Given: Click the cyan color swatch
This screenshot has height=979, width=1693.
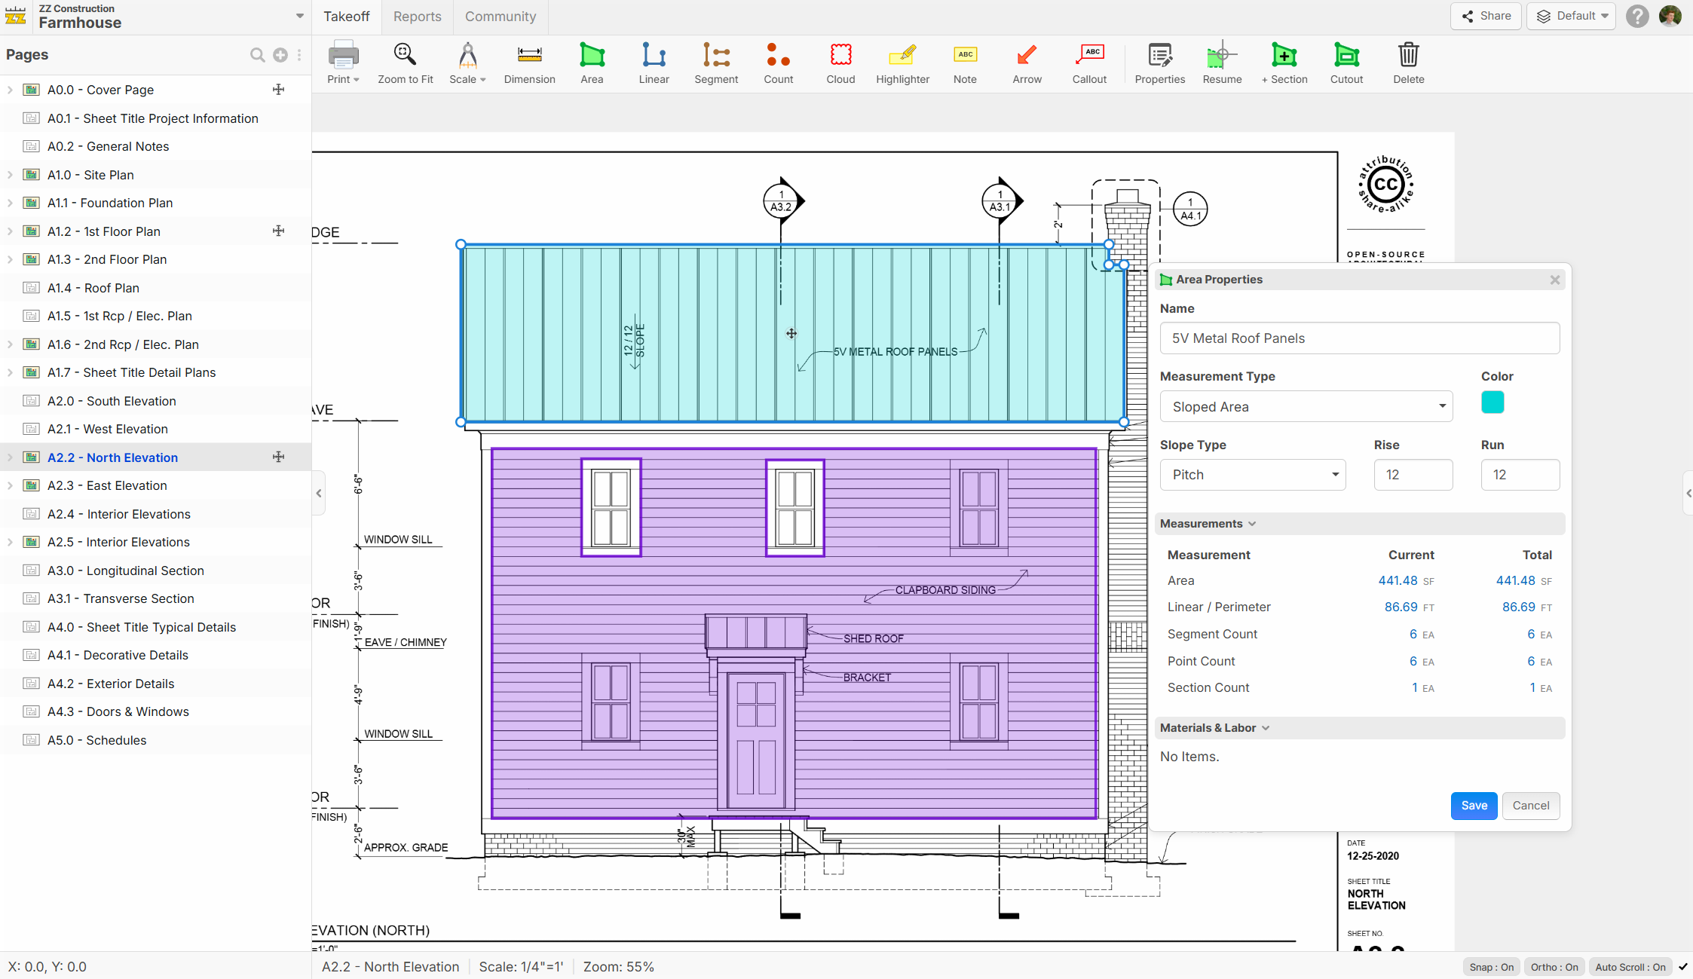Looking at the screenshot, I should [1492, 402].
